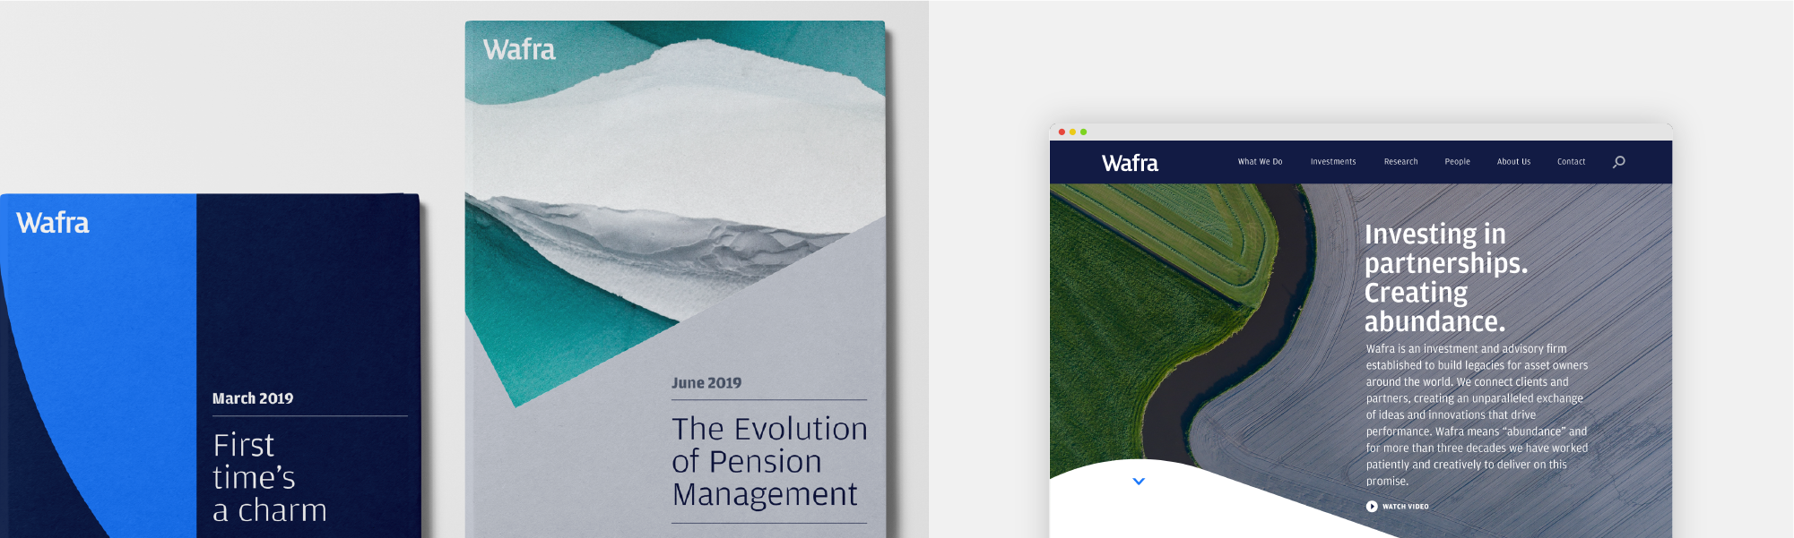
Task: Select the First time's a charm cover
Action: point(211,366)
